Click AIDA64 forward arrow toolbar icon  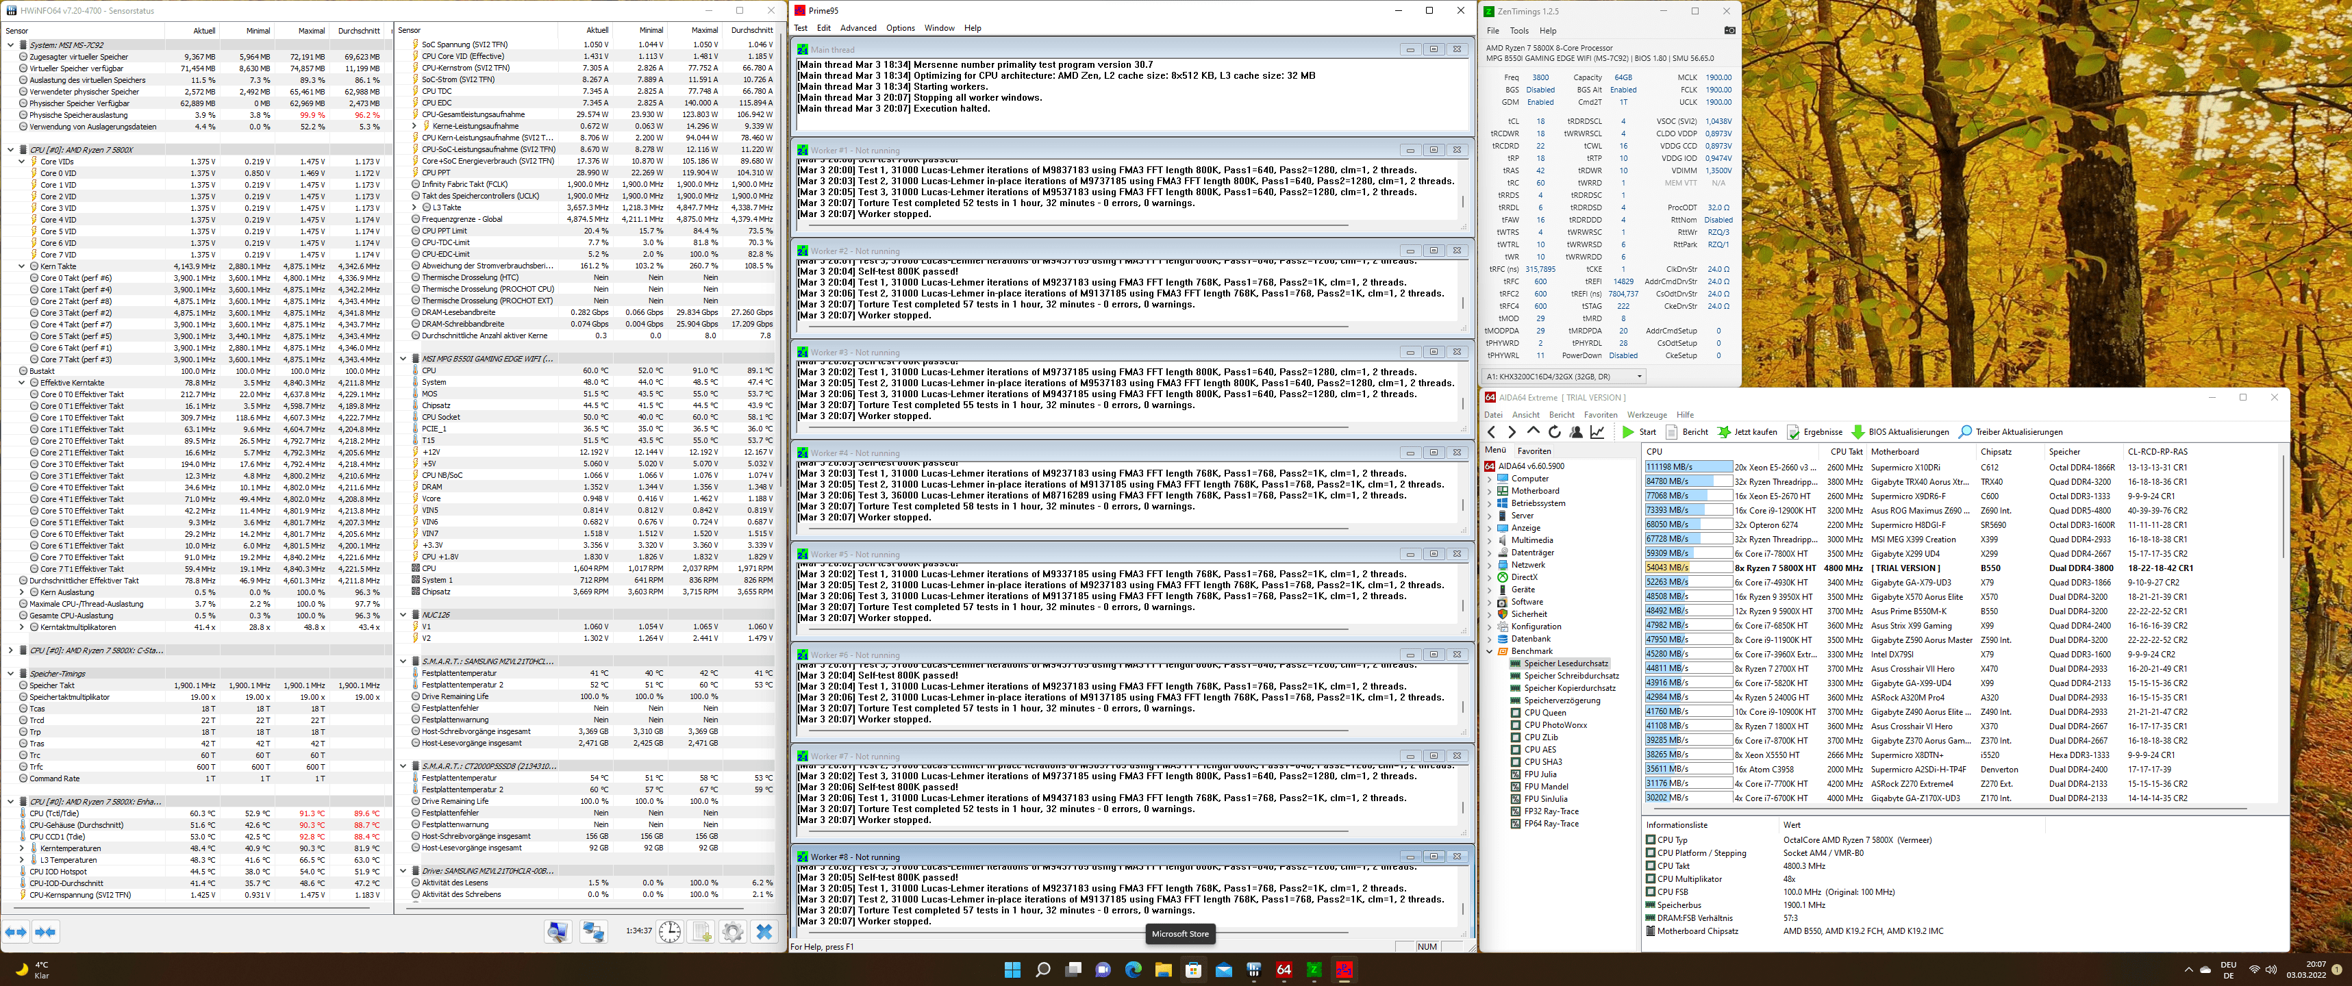[x=1512, y=432]
